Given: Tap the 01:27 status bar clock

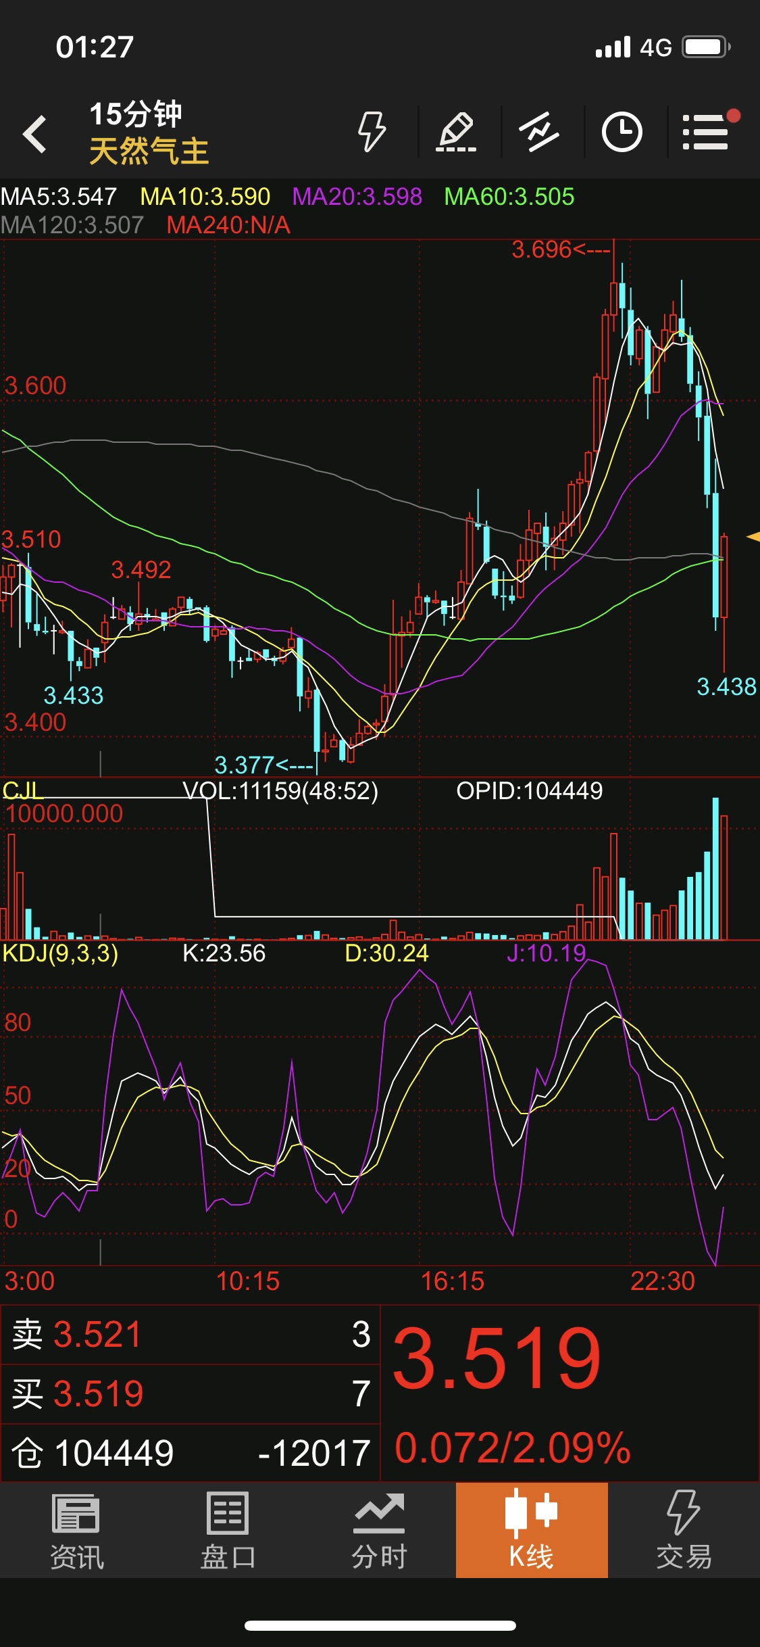Looking at the screenshot, I should click(95, 47).
